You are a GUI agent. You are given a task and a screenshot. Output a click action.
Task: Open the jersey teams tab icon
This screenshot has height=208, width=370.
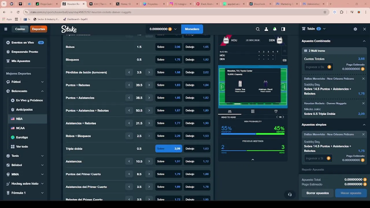point(276,111)
